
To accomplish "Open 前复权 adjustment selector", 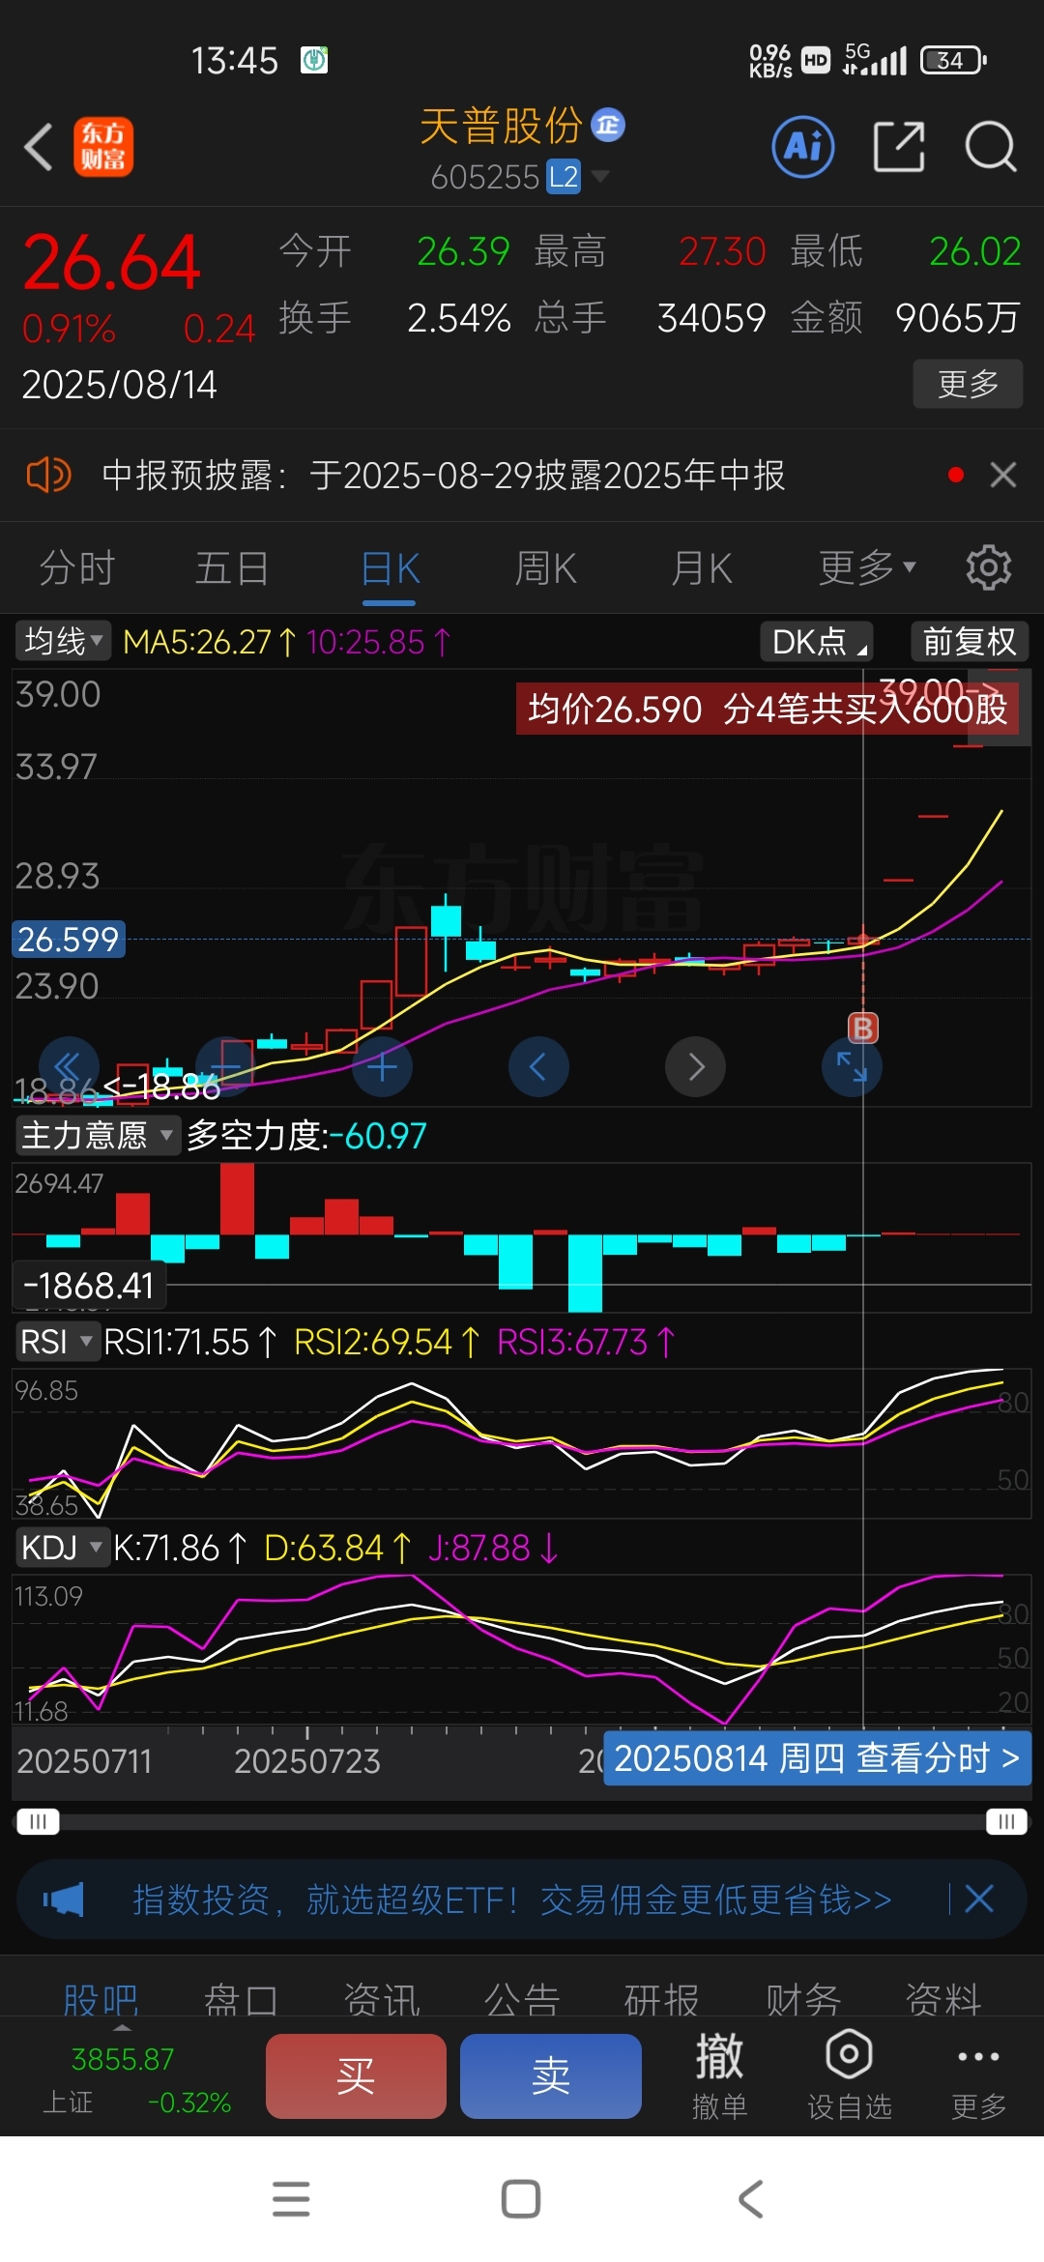I will point(970,642).
